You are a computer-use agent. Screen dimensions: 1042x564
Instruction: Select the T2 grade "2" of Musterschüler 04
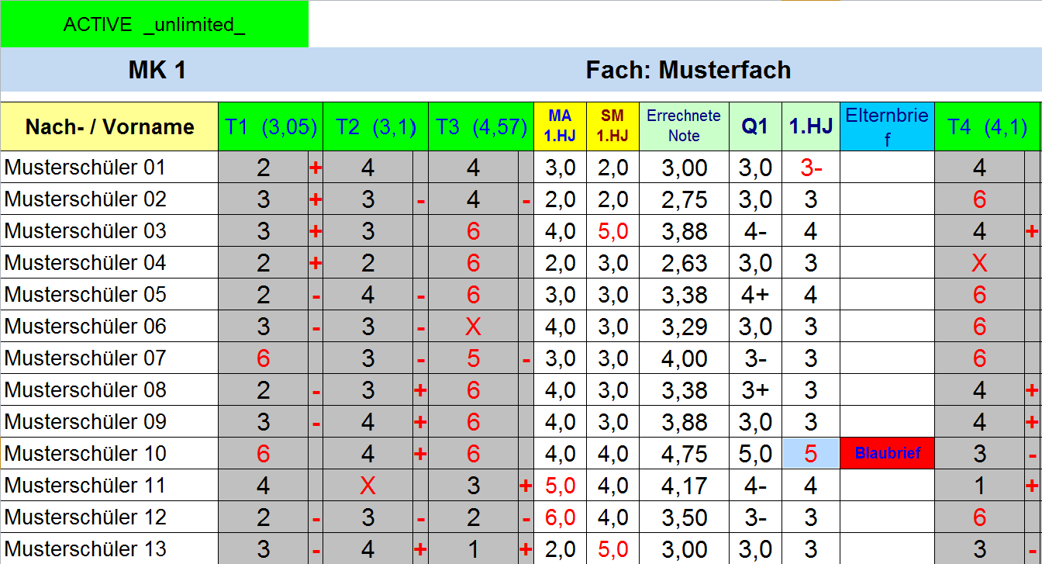tap(368, 263)
